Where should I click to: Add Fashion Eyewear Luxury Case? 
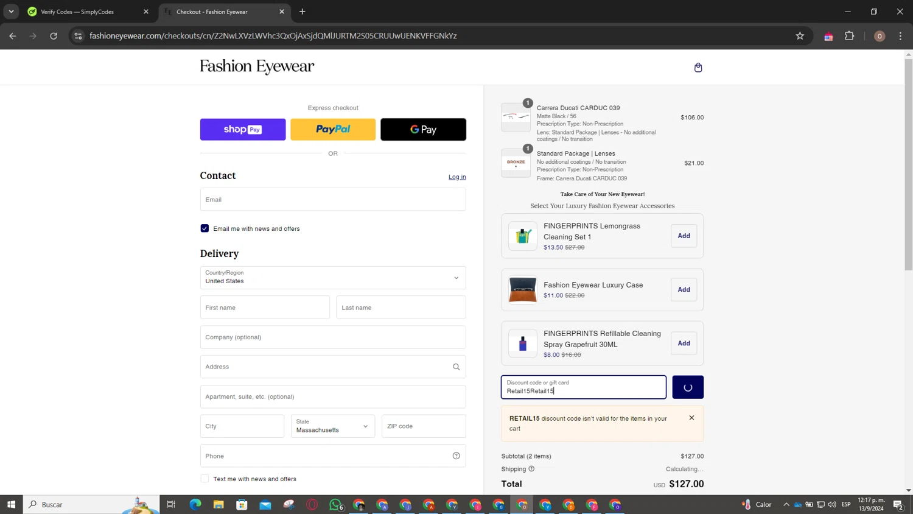pos(684,290)
